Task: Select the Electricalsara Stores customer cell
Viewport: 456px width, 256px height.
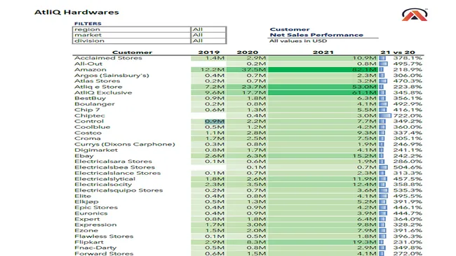Action: (113, 162)
